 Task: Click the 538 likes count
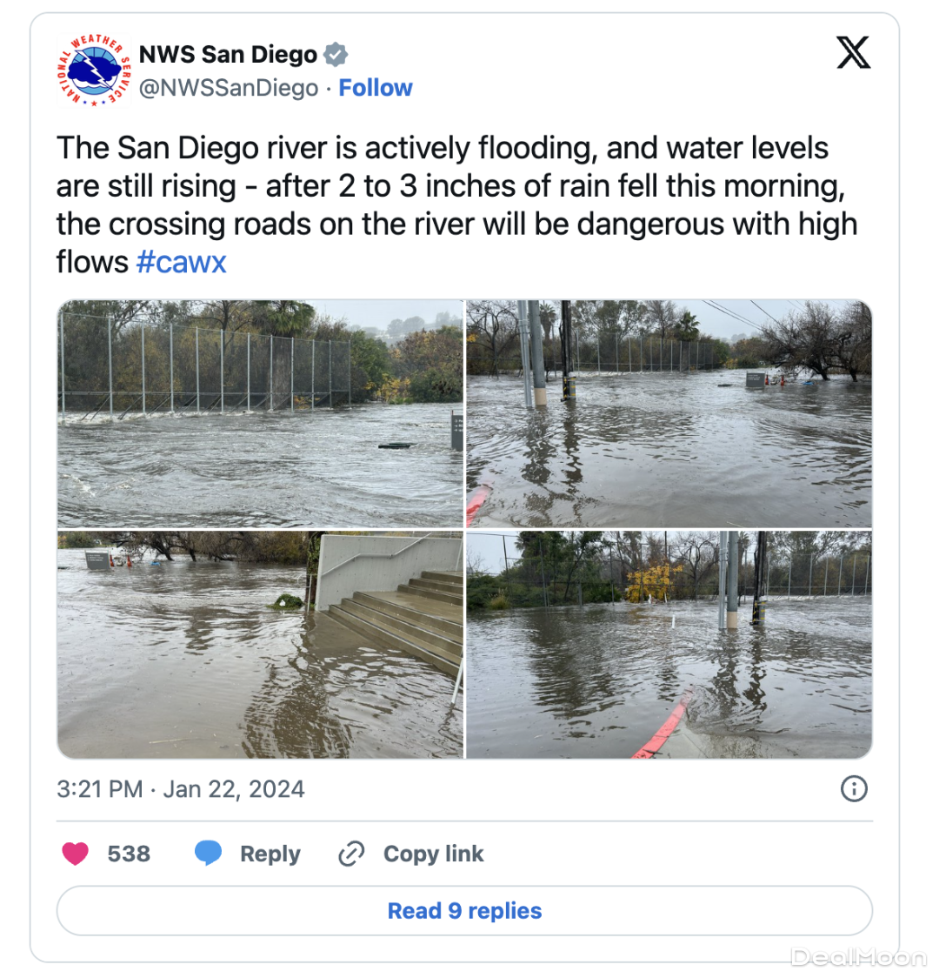click(129, 854)
